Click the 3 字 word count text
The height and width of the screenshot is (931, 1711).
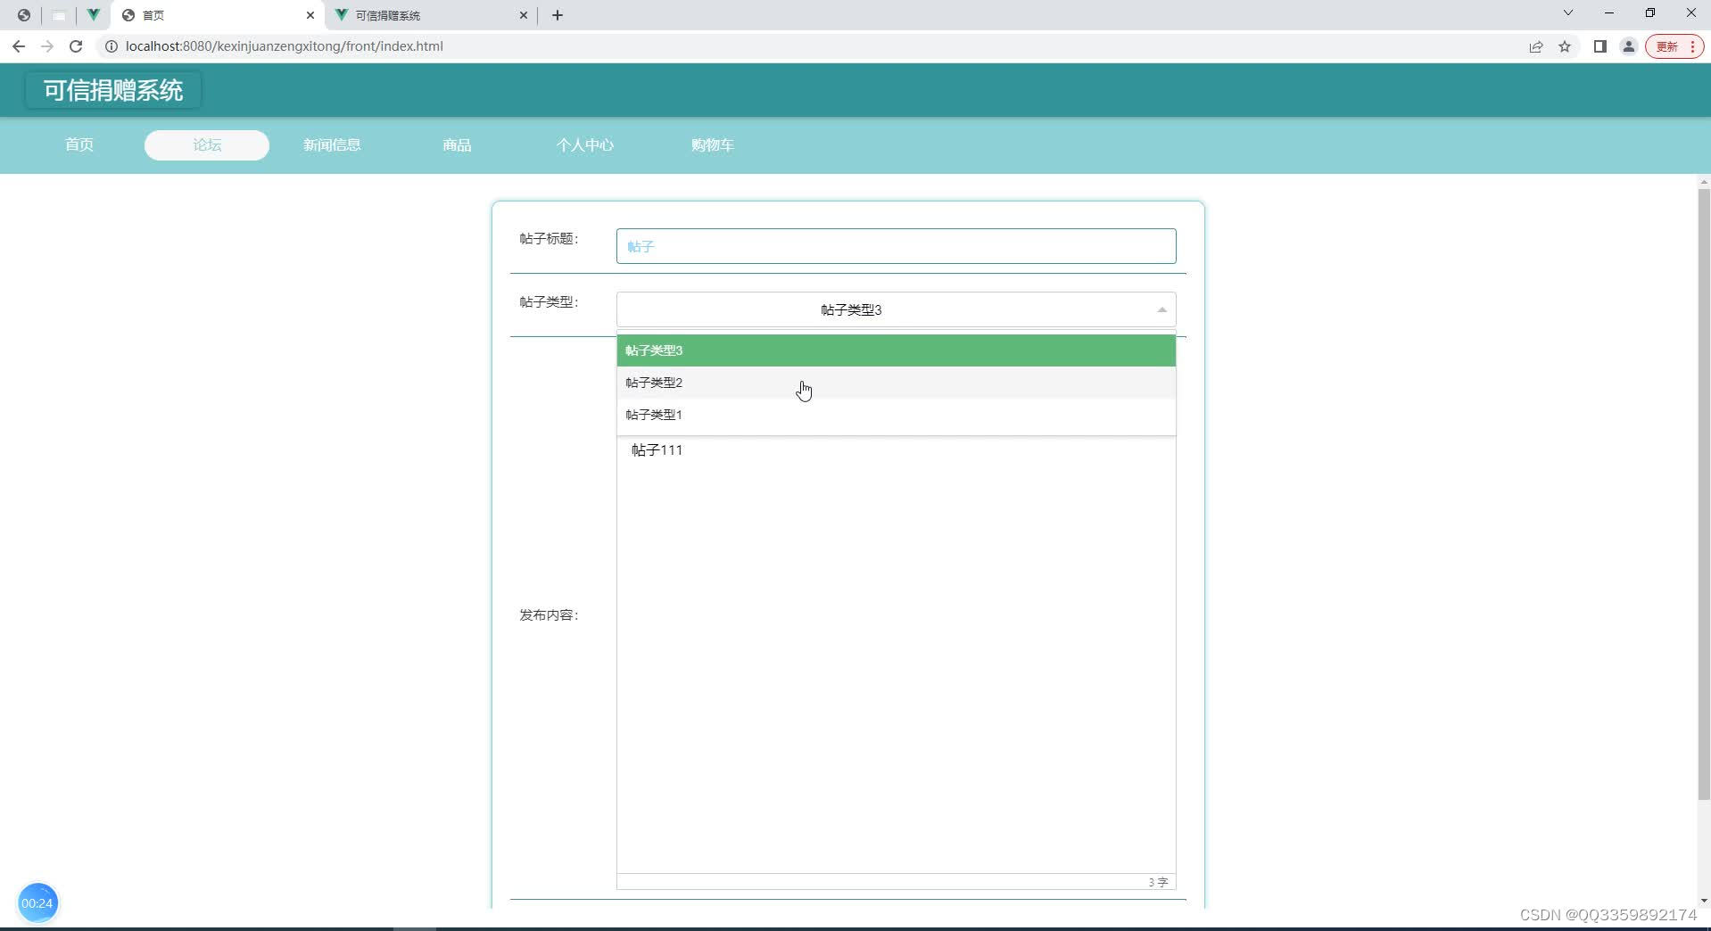[x=1158, y=882]
